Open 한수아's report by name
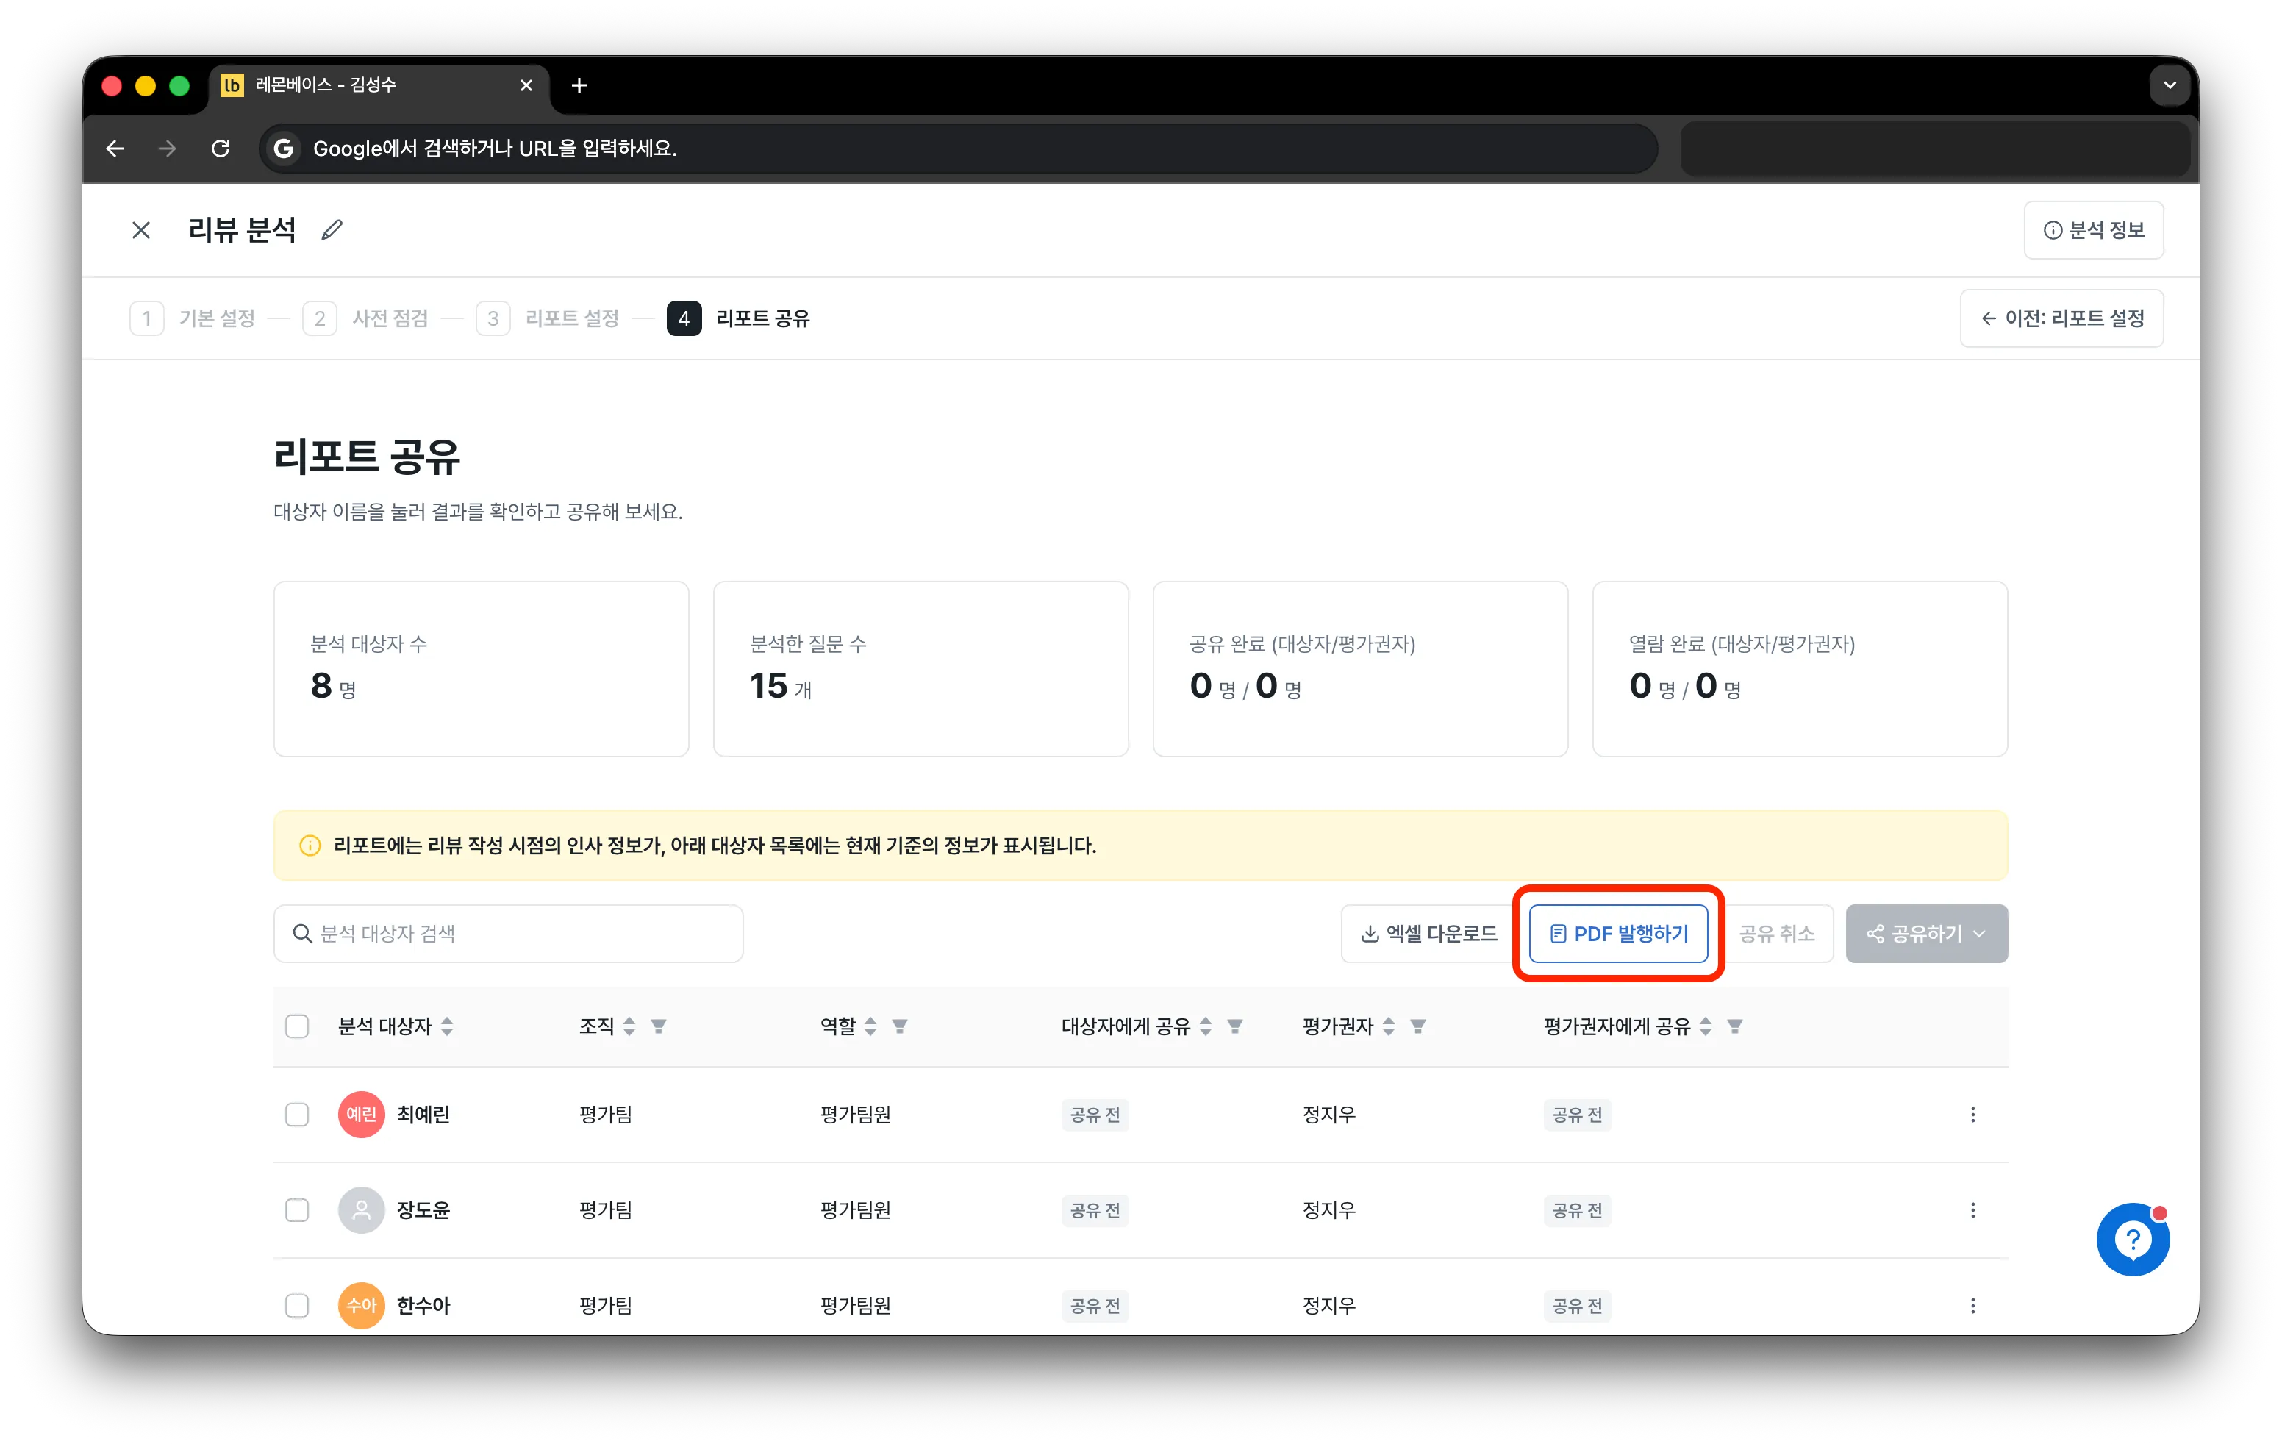The width and height of the screenshot is (2282, 1444). coord(423,1306)
